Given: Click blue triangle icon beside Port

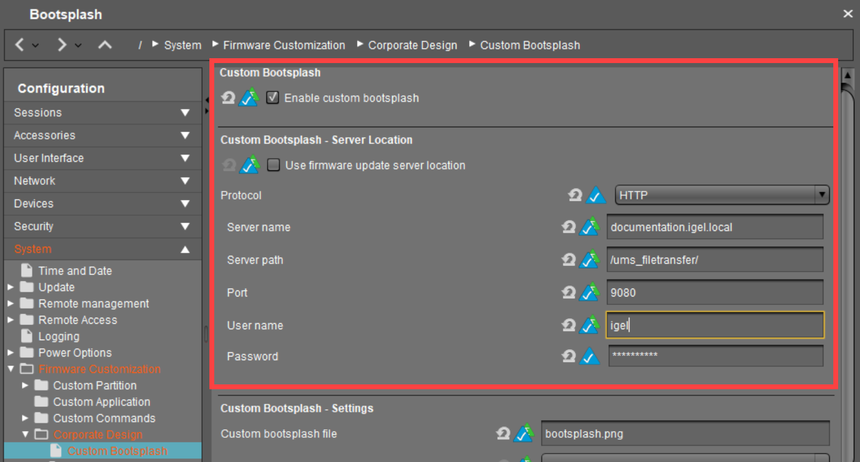Looking at the screenshot, I should pyautogui.click(x=589, y=292).
